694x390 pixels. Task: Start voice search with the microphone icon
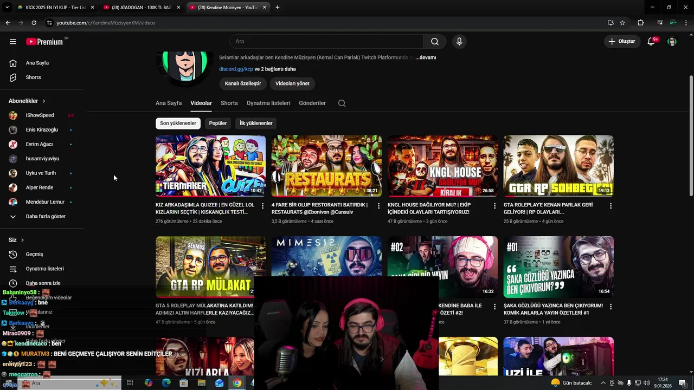[459, 42]
